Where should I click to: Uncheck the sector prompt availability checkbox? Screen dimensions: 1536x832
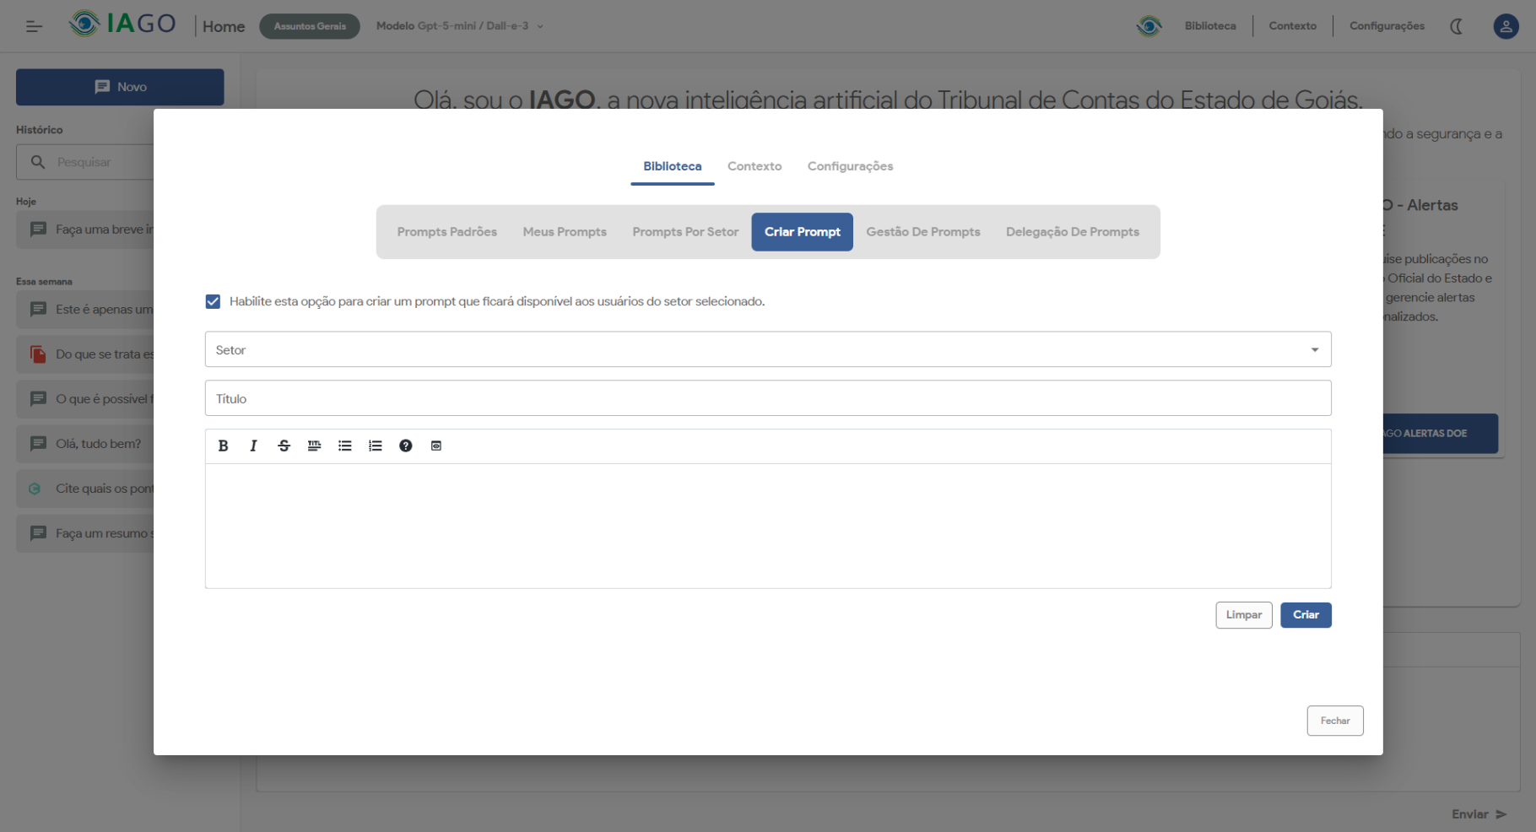coord(213,301)
